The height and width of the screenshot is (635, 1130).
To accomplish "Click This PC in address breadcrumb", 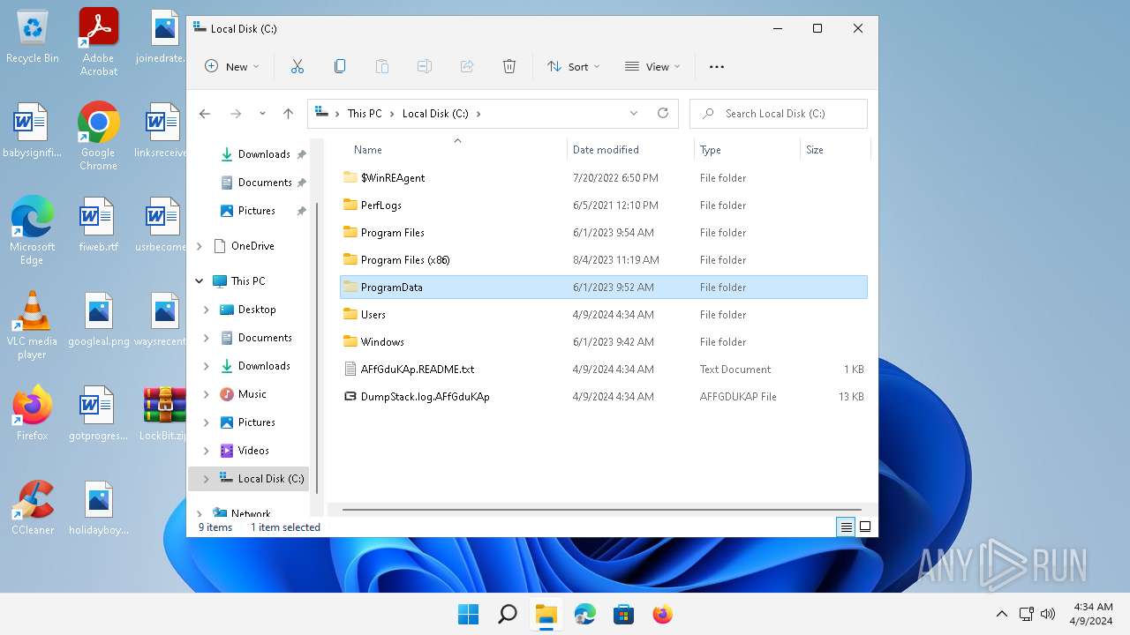I will (365, 114).
